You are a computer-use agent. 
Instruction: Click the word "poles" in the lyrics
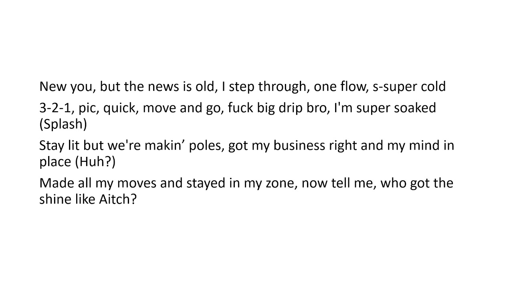206,146
